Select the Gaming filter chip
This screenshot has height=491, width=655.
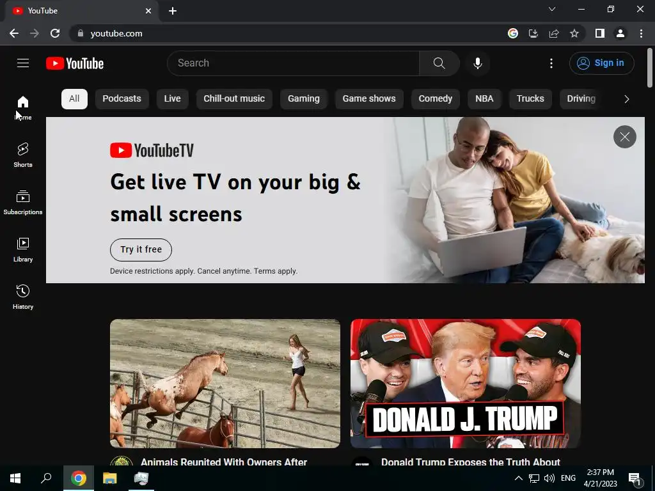[304, 99]
